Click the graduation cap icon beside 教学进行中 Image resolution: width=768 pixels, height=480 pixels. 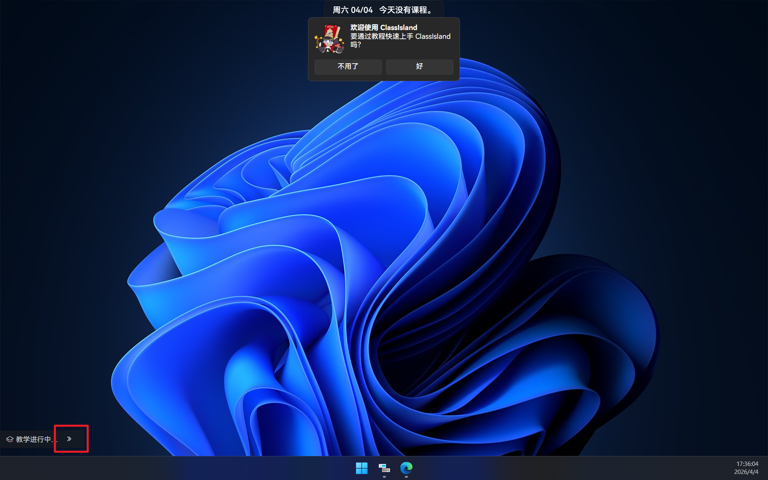[10, 439]
